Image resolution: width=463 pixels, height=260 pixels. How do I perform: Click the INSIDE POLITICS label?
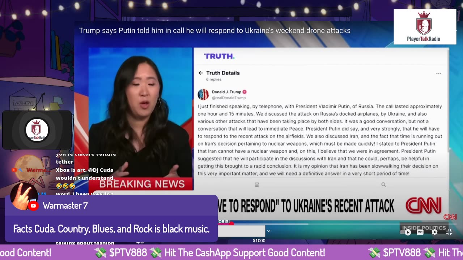tap(424, 228)
